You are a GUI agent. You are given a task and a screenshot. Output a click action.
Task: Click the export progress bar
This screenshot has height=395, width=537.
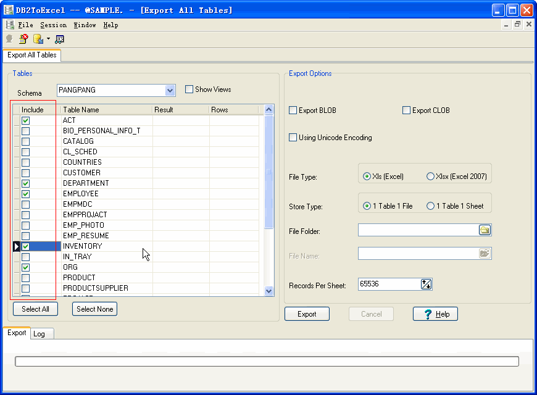[267, 362]
